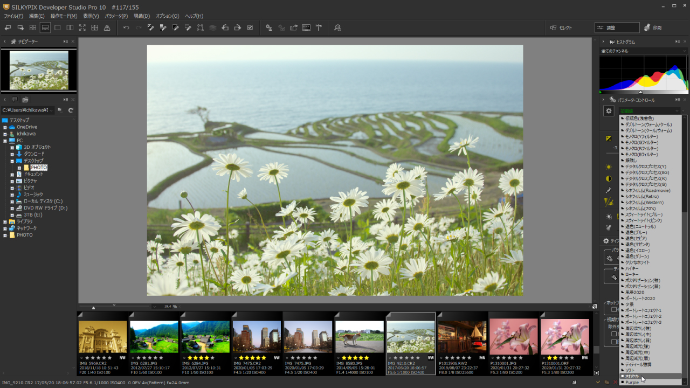Select the crop/trimming tool icon
This screenshot has width=690, height=388.
[200, 27]
